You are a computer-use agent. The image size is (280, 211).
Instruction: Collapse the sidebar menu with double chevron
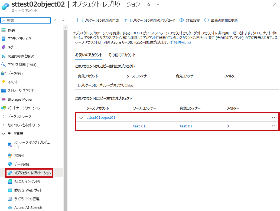pyautogui.click(x=63, y=20)
